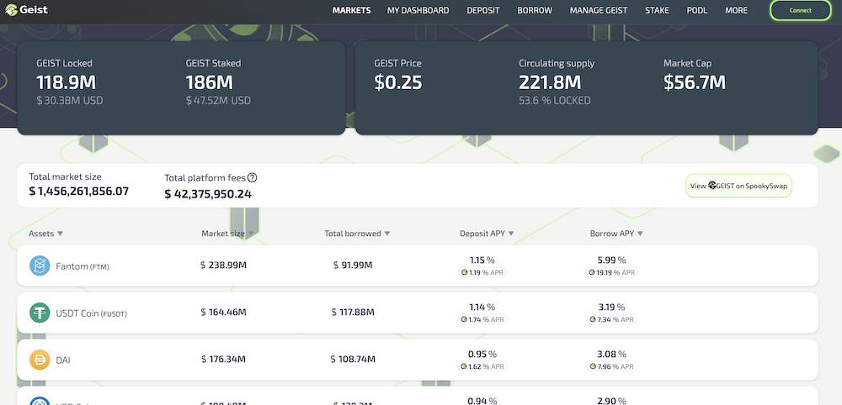The image size is (842, 405).
Task: Click the platform fees help icon
Action: click(x=252, y=177)
